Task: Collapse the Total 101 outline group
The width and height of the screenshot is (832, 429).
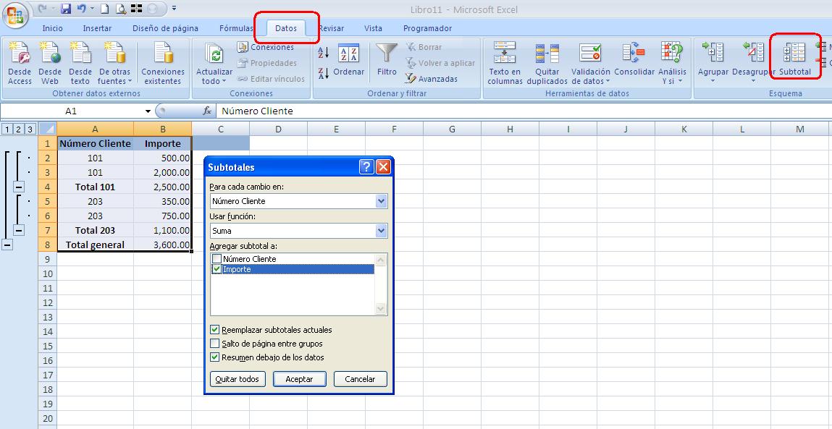Action: (19, 187)
